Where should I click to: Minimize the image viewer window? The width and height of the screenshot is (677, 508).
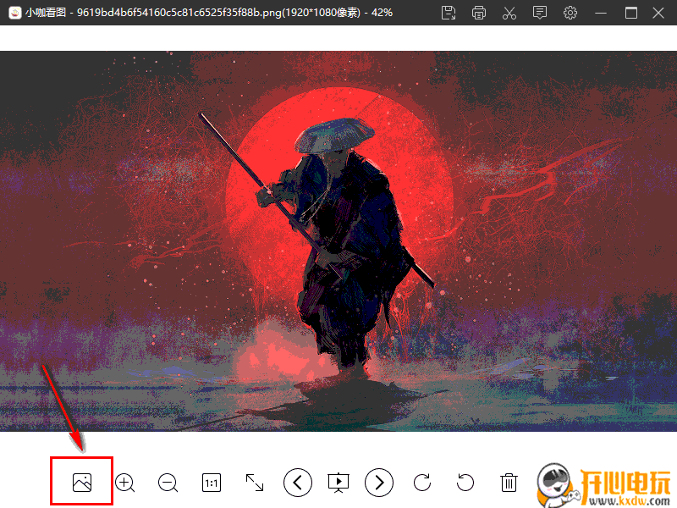[x=602, y=13]
